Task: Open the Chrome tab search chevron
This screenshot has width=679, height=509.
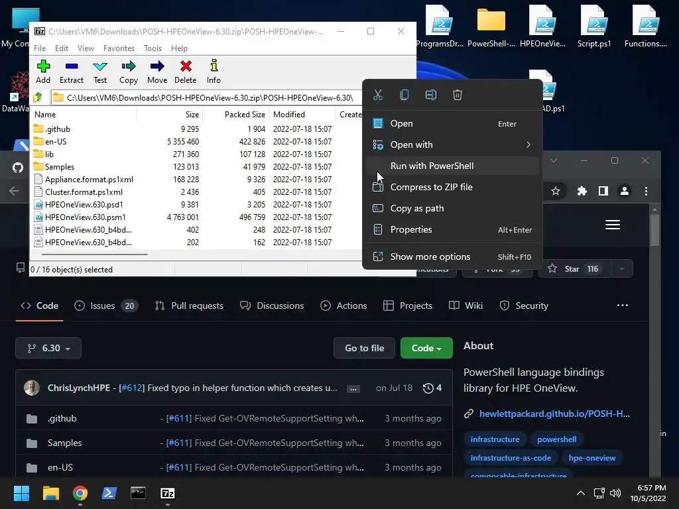Action: pyautogui.click(x=554, y=160)
